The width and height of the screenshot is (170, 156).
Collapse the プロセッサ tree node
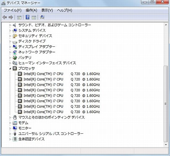click(10, 68)
